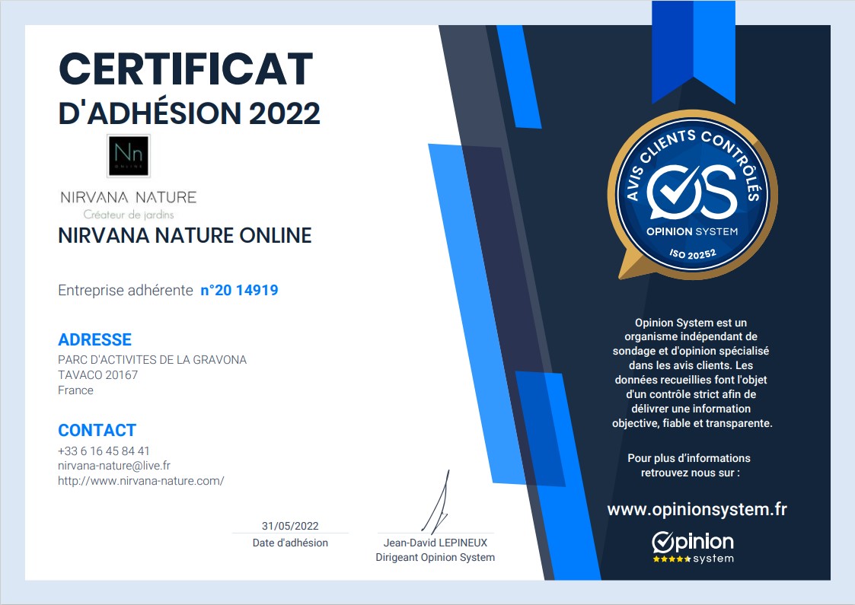Select the PARC D'ACTIVITES DE LA GRAVONA line
Viewport: 855px width, 605px height.
152,360
